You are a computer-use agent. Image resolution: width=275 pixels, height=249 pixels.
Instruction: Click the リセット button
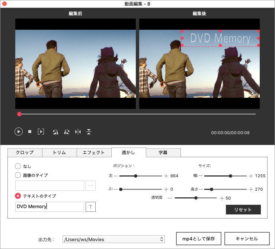(x=243, y=210)
